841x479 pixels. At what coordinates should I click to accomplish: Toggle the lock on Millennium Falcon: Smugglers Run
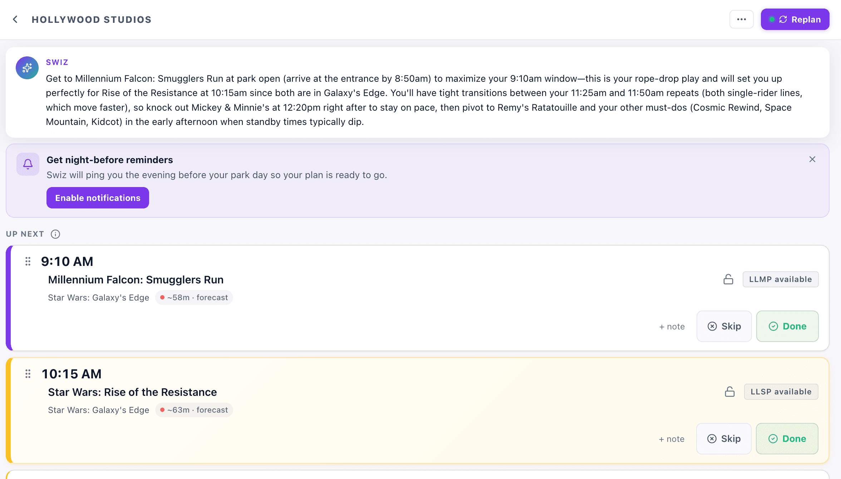pos(728,279)
